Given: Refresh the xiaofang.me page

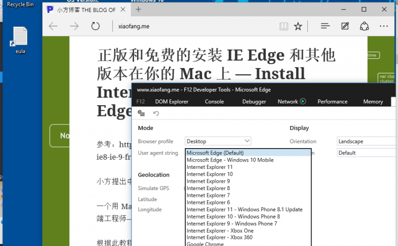Looking at the screenshot, I should point(96,26).
